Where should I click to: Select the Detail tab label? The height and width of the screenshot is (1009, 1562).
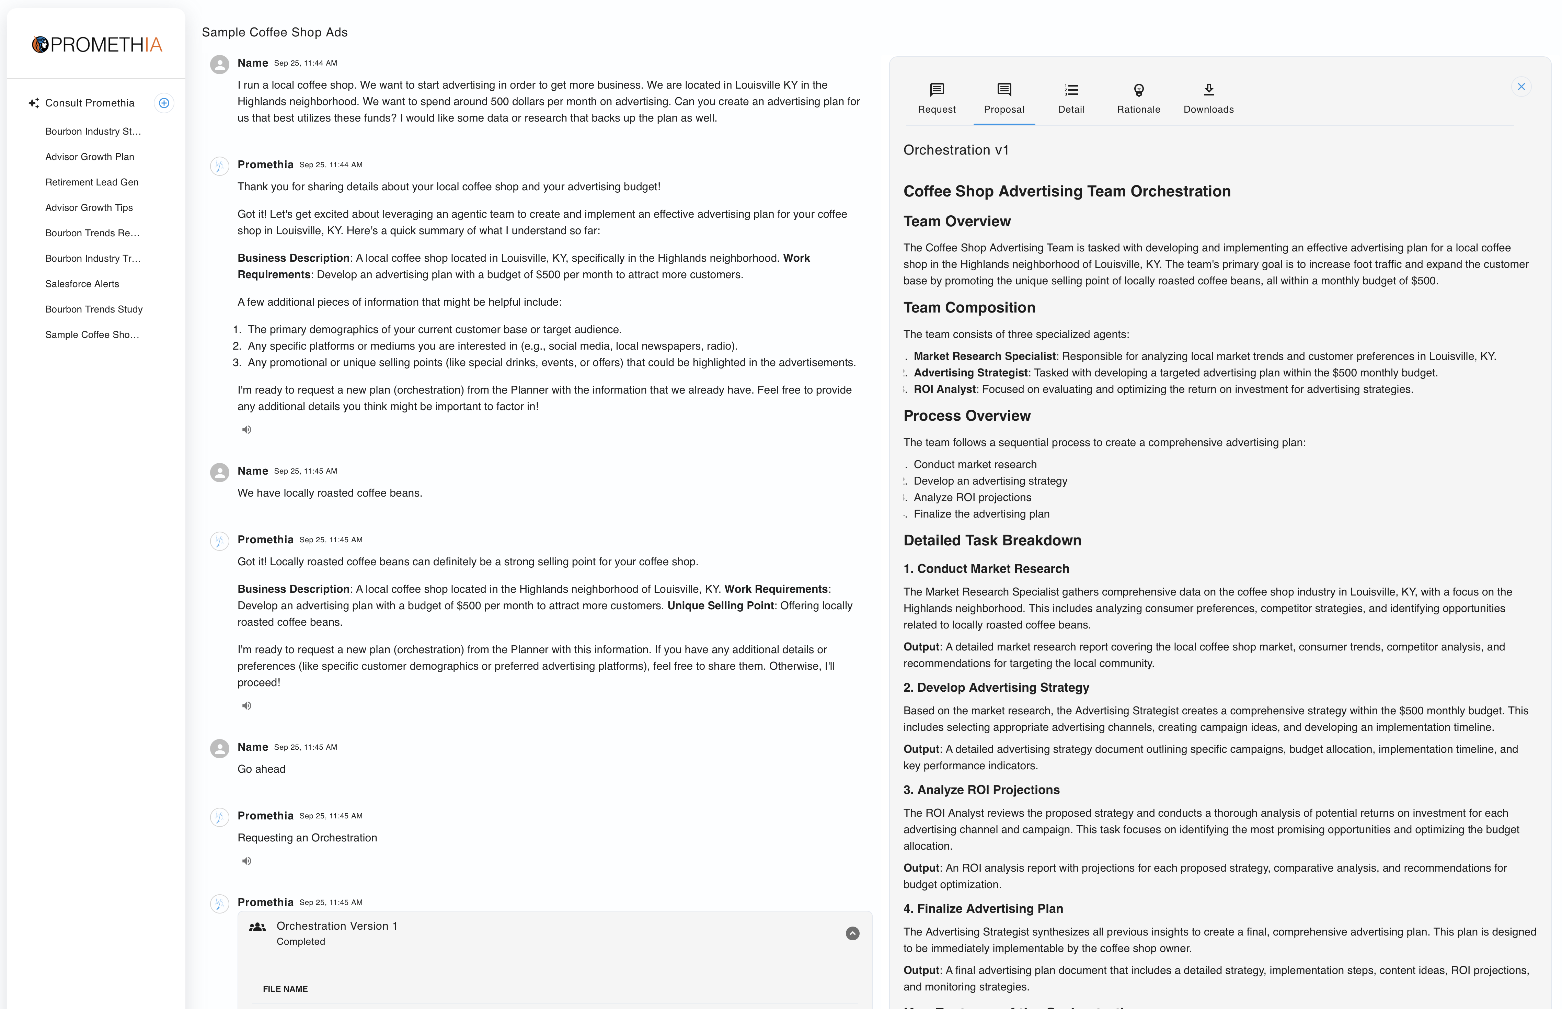pos(1070,109)
